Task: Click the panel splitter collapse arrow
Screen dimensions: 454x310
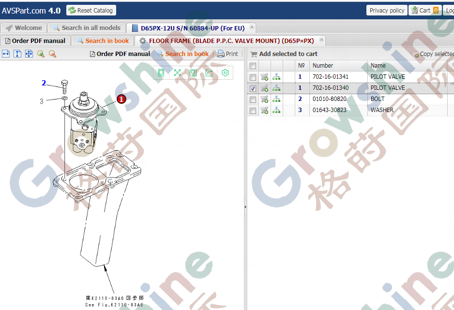Action: (x=245, y=207)
